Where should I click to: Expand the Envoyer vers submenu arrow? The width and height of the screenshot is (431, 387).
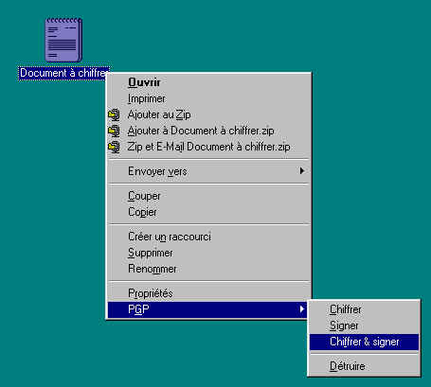pyautogui.click(x=302, y=171)
